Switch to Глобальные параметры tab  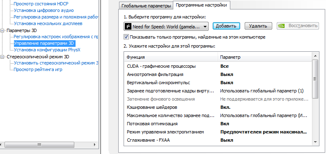tap(146, 6)
